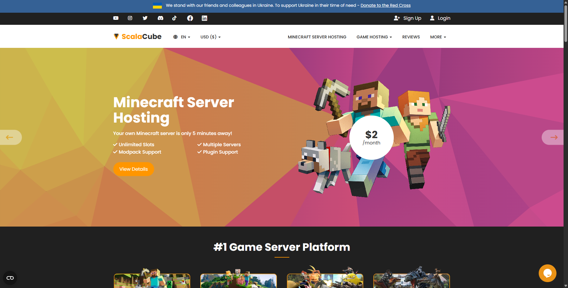Expand the More menu
This screenshot has height=288, width=568.
pos(438,37)
